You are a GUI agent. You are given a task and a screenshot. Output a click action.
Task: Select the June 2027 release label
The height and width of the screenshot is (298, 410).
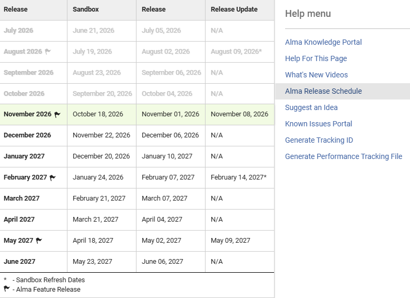coord(19,262)
